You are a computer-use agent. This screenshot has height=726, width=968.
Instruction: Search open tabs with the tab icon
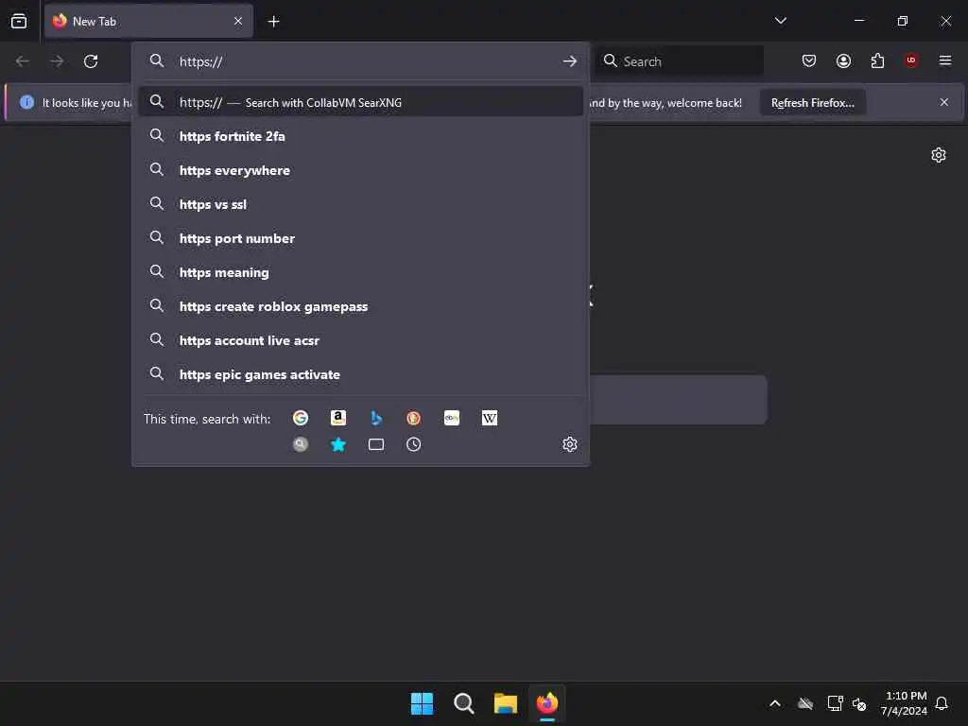click(376, 444)
